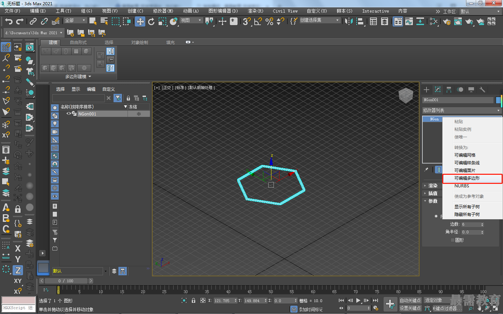This screenshot has width=503, height=314.
Task: Open the Rendered Frame Window icon
Action: coord(458,22)
